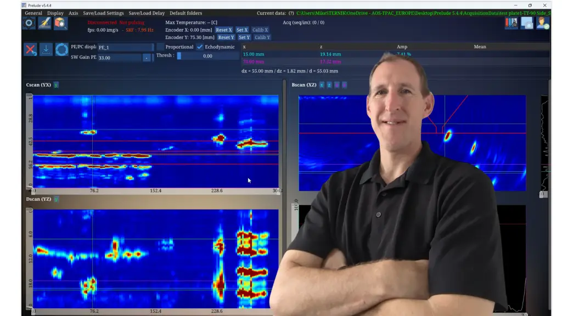Viewport: 562px width, 316px height.
Task: Open the Display menu
Action: 55,13
